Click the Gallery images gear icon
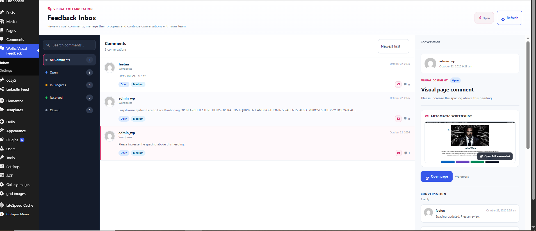Viewport: 536px width, 231px height. [x=2, y=184]
